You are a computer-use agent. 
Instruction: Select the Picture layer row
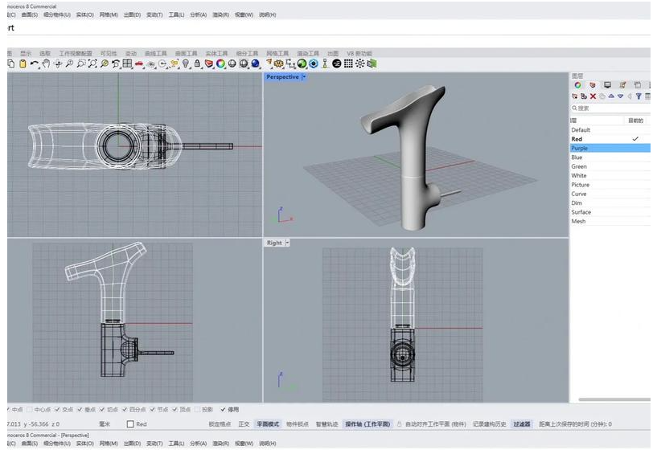point(610,185)
